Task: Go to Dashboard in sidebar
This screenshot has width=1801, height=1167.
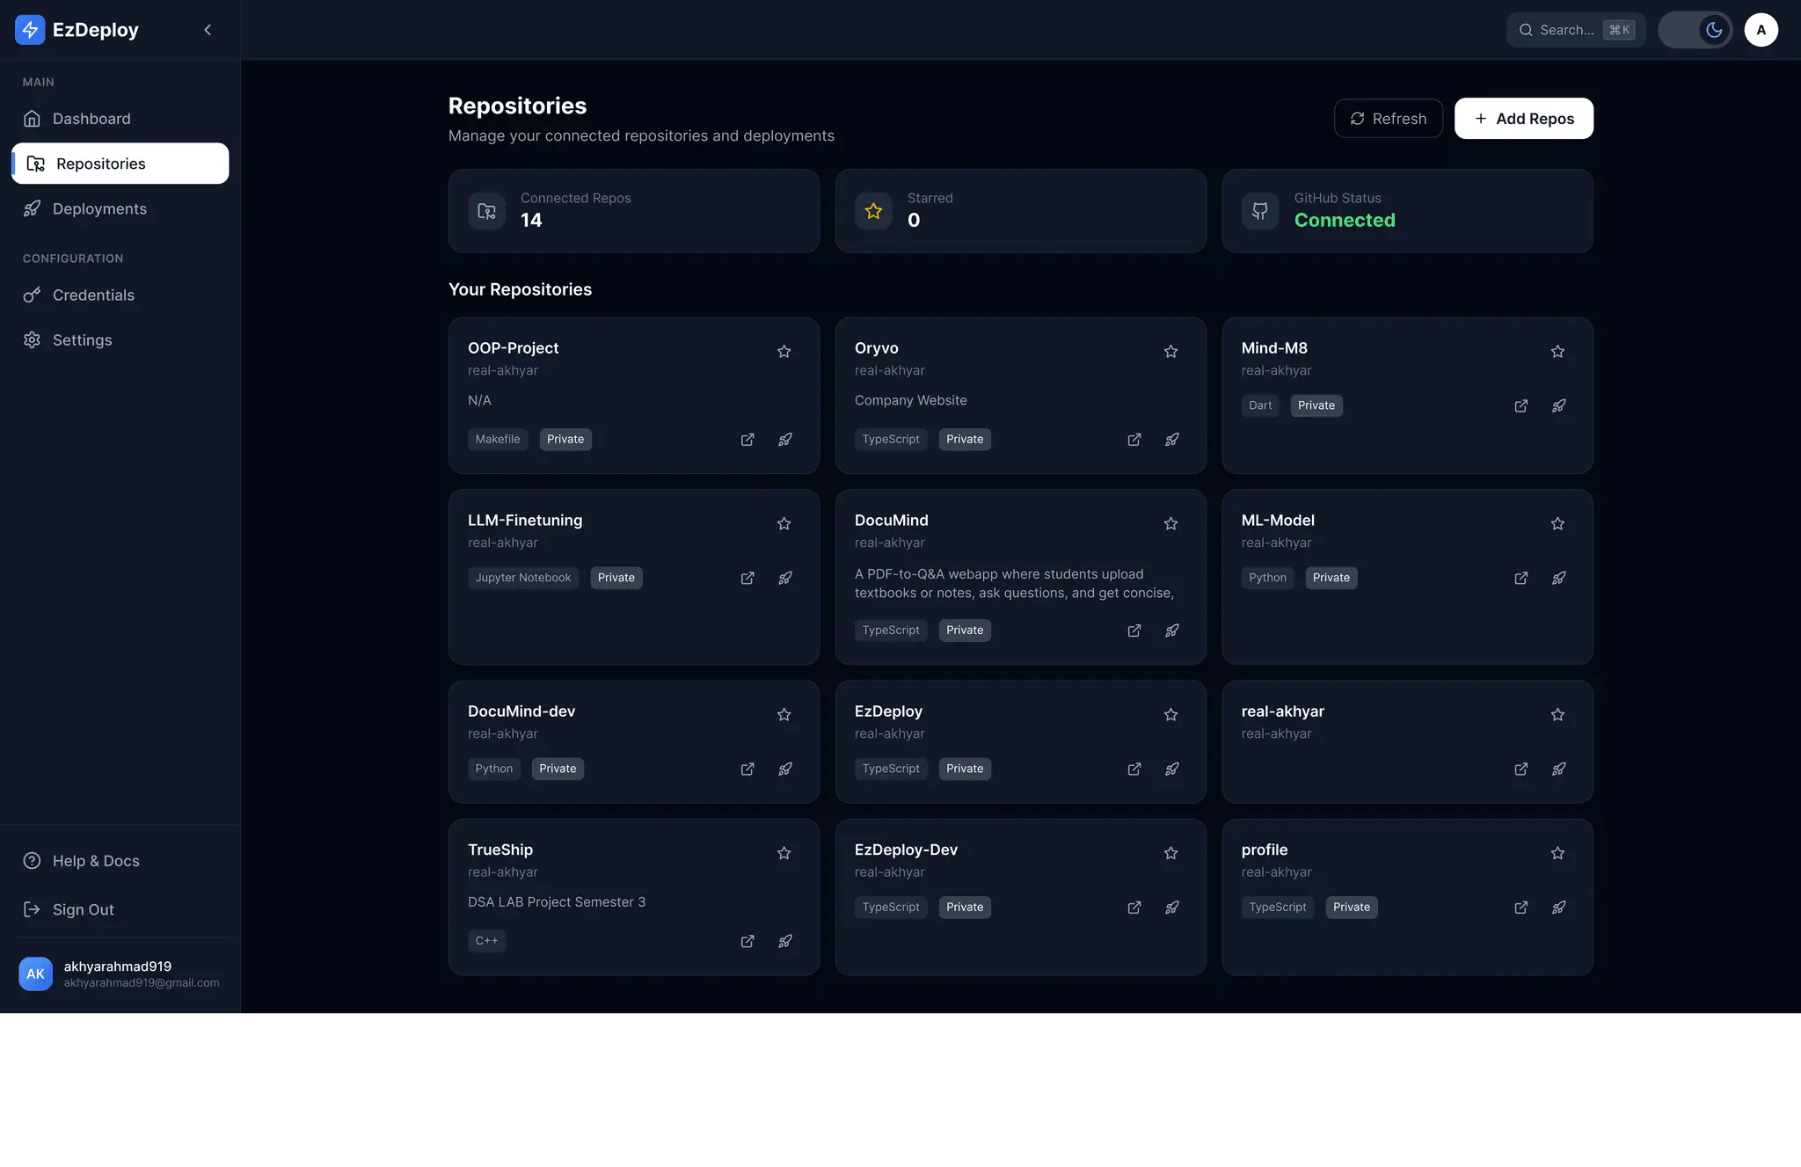Action: click(120, 119)
